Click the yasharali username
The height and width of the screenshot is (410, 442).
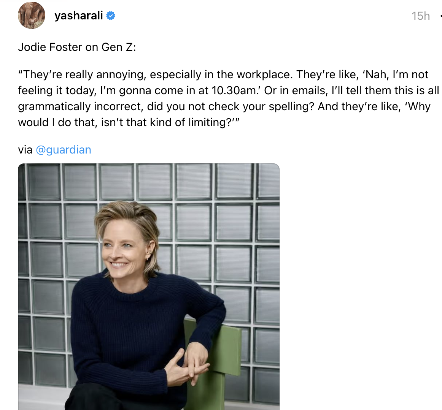pos(79,16)
